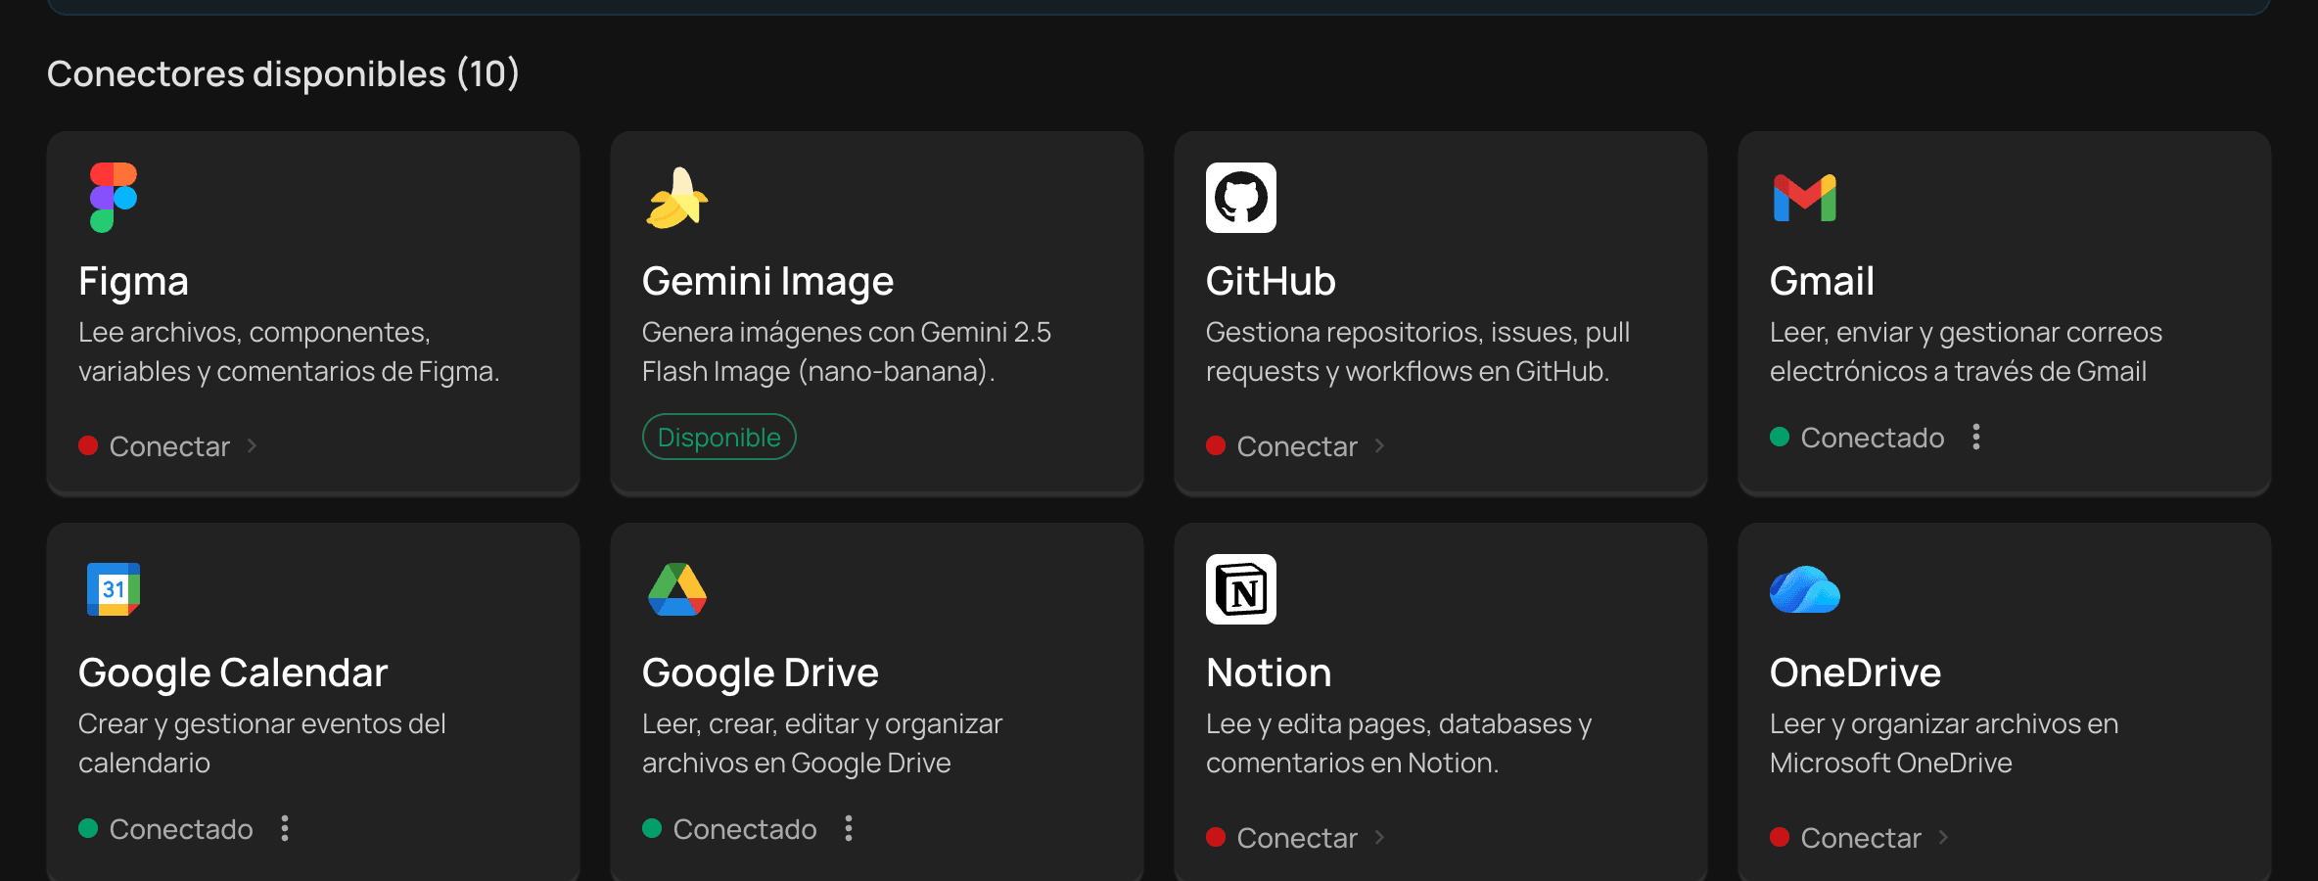Click description 'Gestiona repositorios, issues, pull'
This screenshot has width=2318, height=881.
click(1417, 333)
